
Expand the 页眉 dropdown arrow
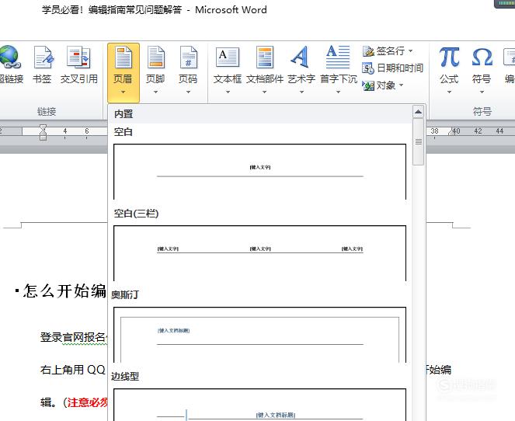[x=124, y=92]
